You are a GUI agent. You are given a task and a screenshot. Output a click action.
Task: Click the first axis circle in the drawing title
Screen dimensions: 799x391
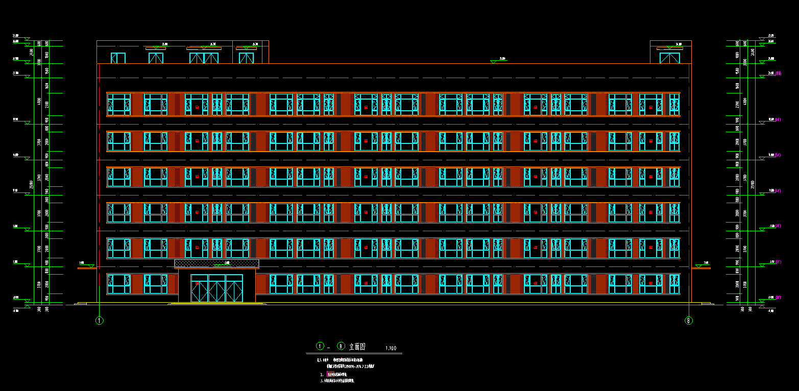click(x=320, y=346)
